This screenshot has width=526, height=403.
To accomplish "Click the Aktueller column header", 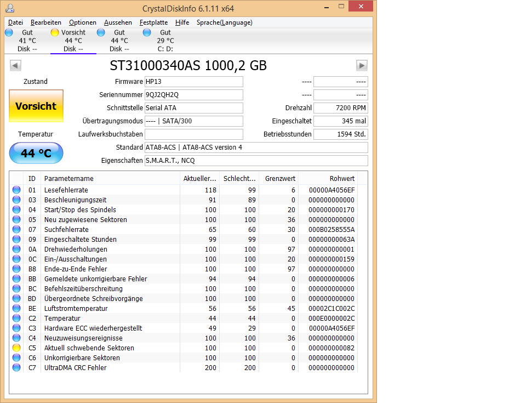I will tap(199, 178).
